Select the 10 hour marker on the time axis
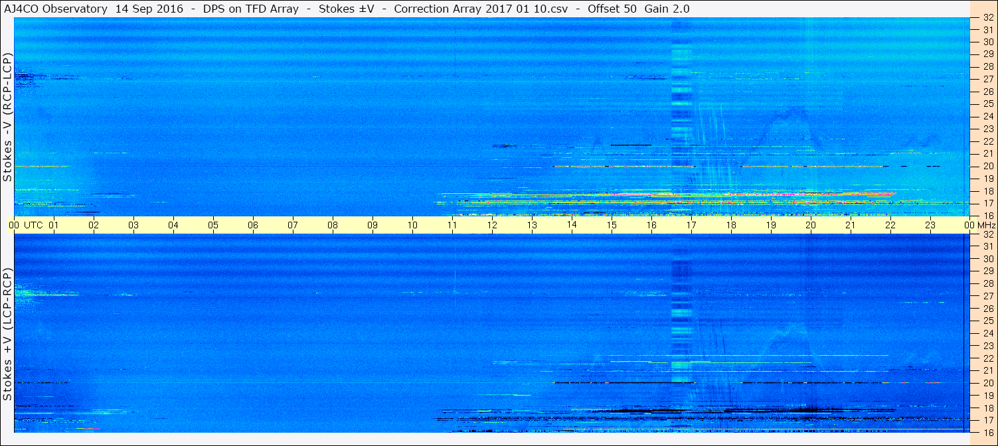Viewport: 998px width, 446px height. [412, 225]
